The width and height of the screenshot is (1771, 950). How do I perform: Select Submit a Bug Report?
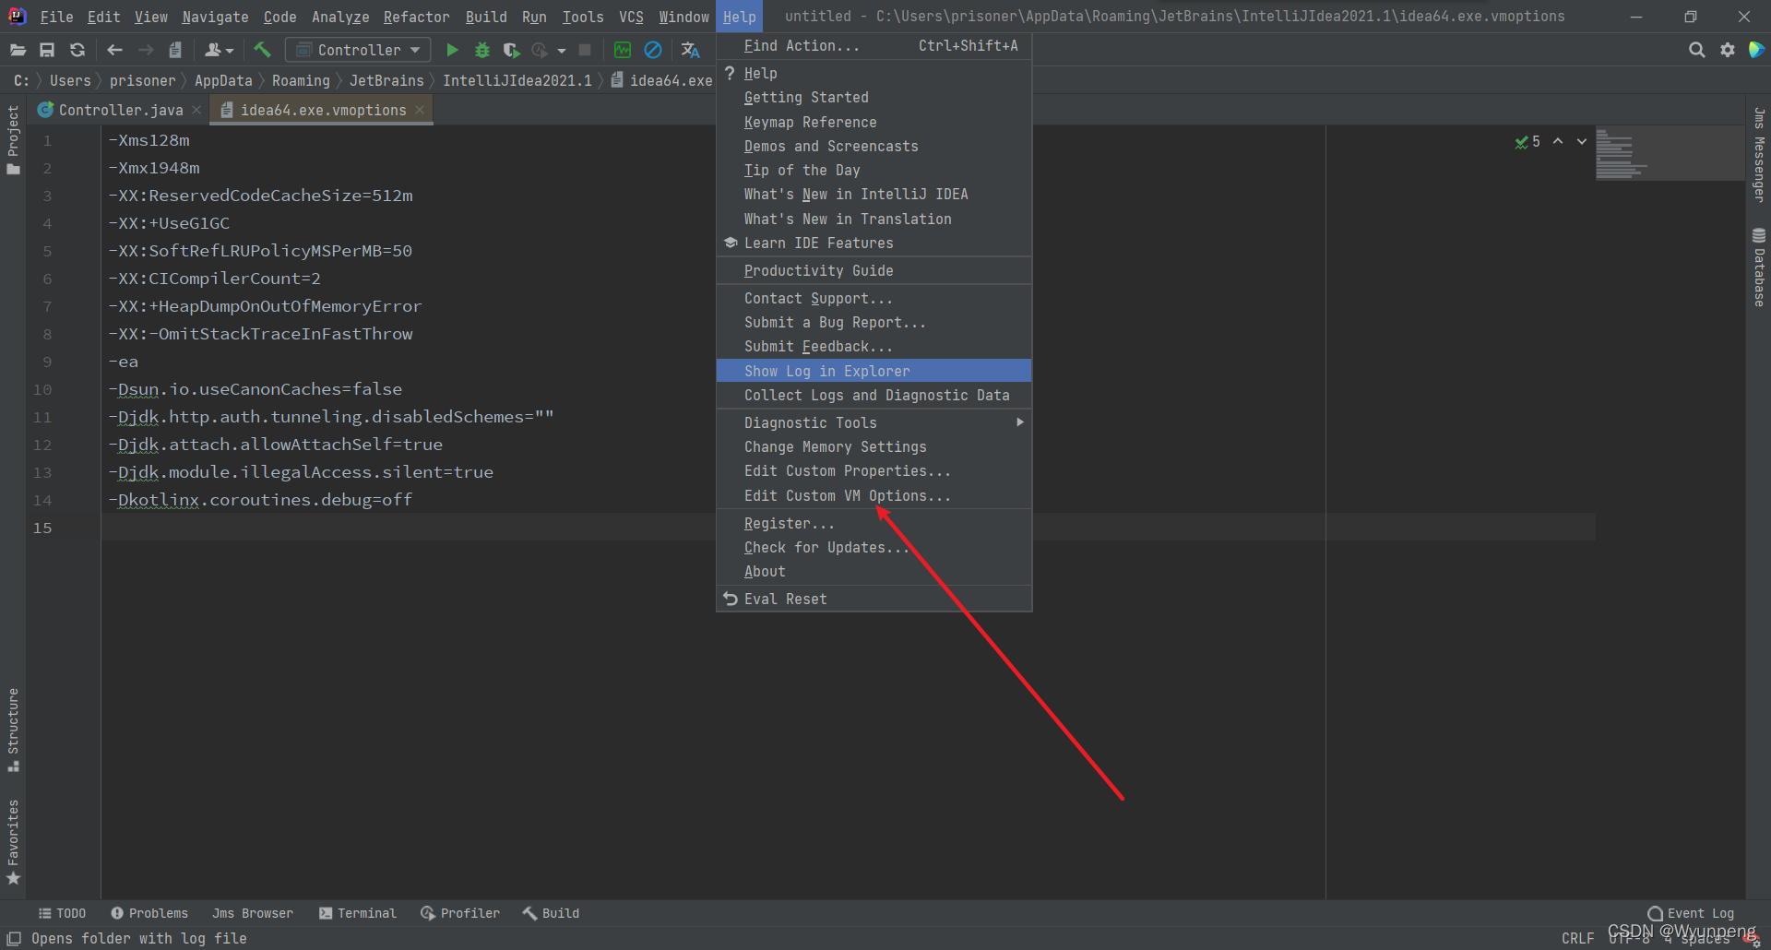point(874,322)
